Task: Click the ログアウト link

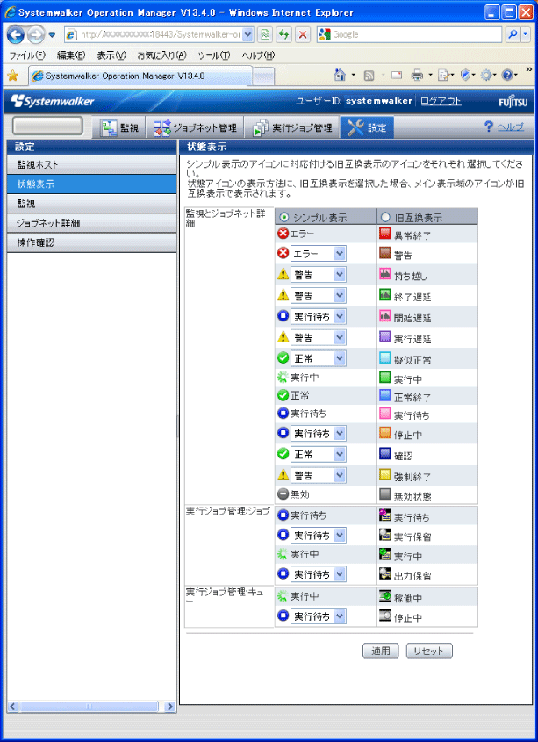Action: (x=441, y=101)
